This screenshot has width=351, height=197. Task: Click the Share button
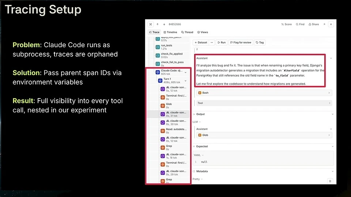[x=314, y=24]
